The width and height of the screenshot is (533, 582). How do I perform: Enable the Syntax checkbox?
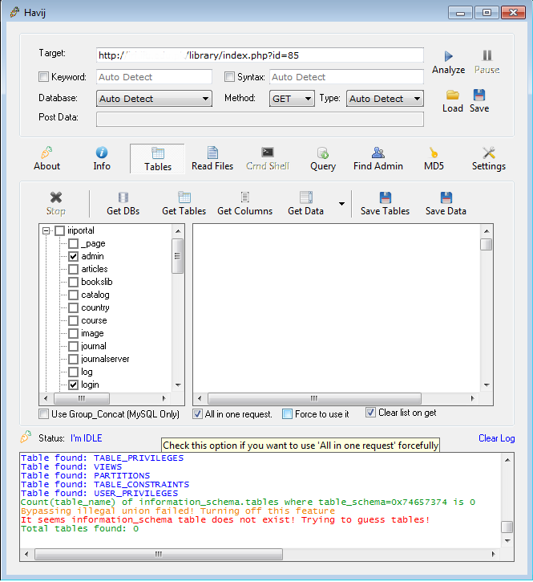(229, 77)
